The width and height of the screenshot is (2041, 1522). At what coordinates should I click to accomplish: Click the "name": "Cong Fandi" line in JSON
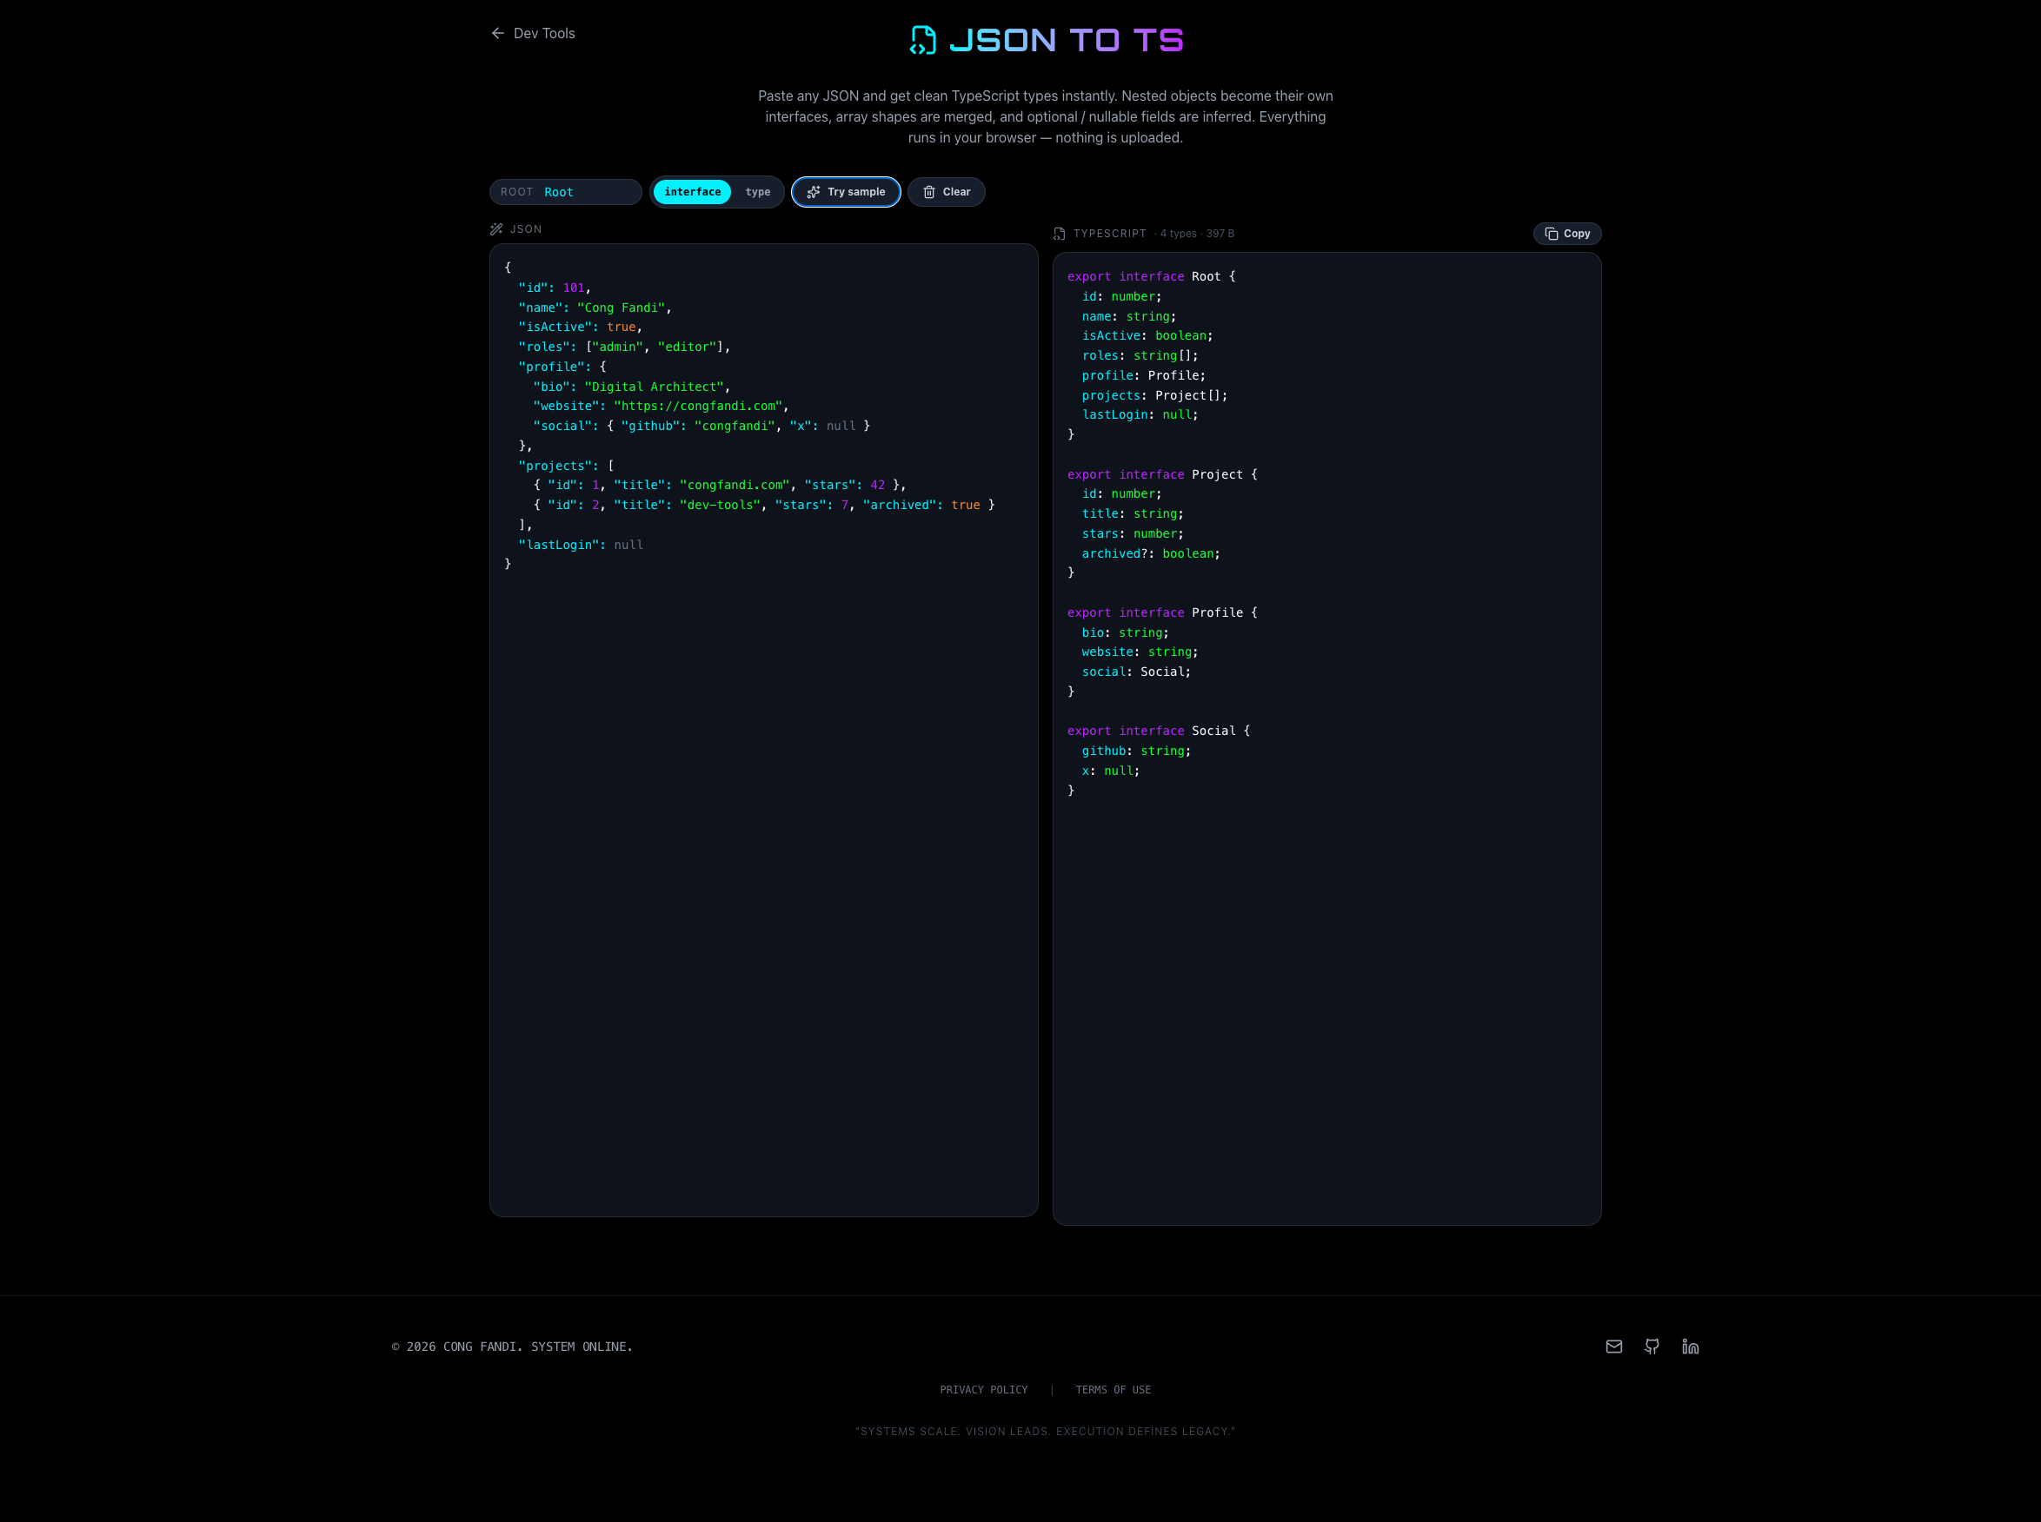pos(595,308)
